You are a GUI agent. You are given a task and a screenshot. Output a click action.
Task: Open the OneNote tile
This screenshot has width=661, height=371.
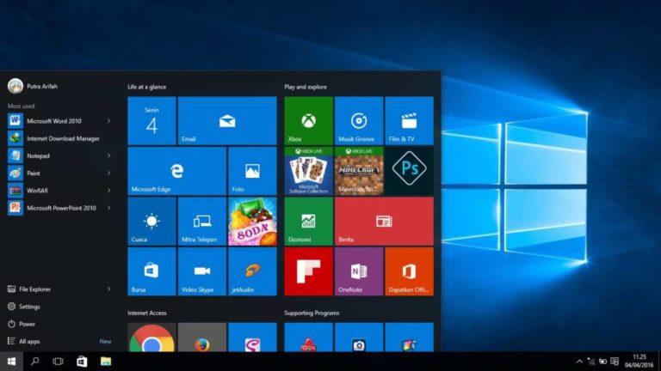[359, 271]
